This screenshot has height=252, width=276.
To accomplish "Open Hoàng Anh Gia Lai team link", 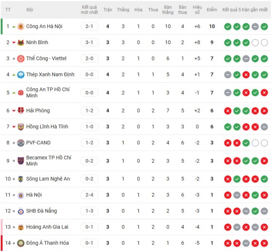I will pyautogui.click(x=47, y=227).
